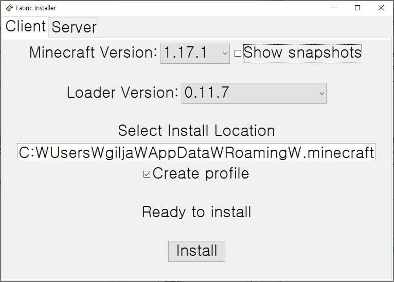Image resolution: width=394 pixels, height=282 pixels.
Task: Switch to the Server tab
Action: point(74,27)
